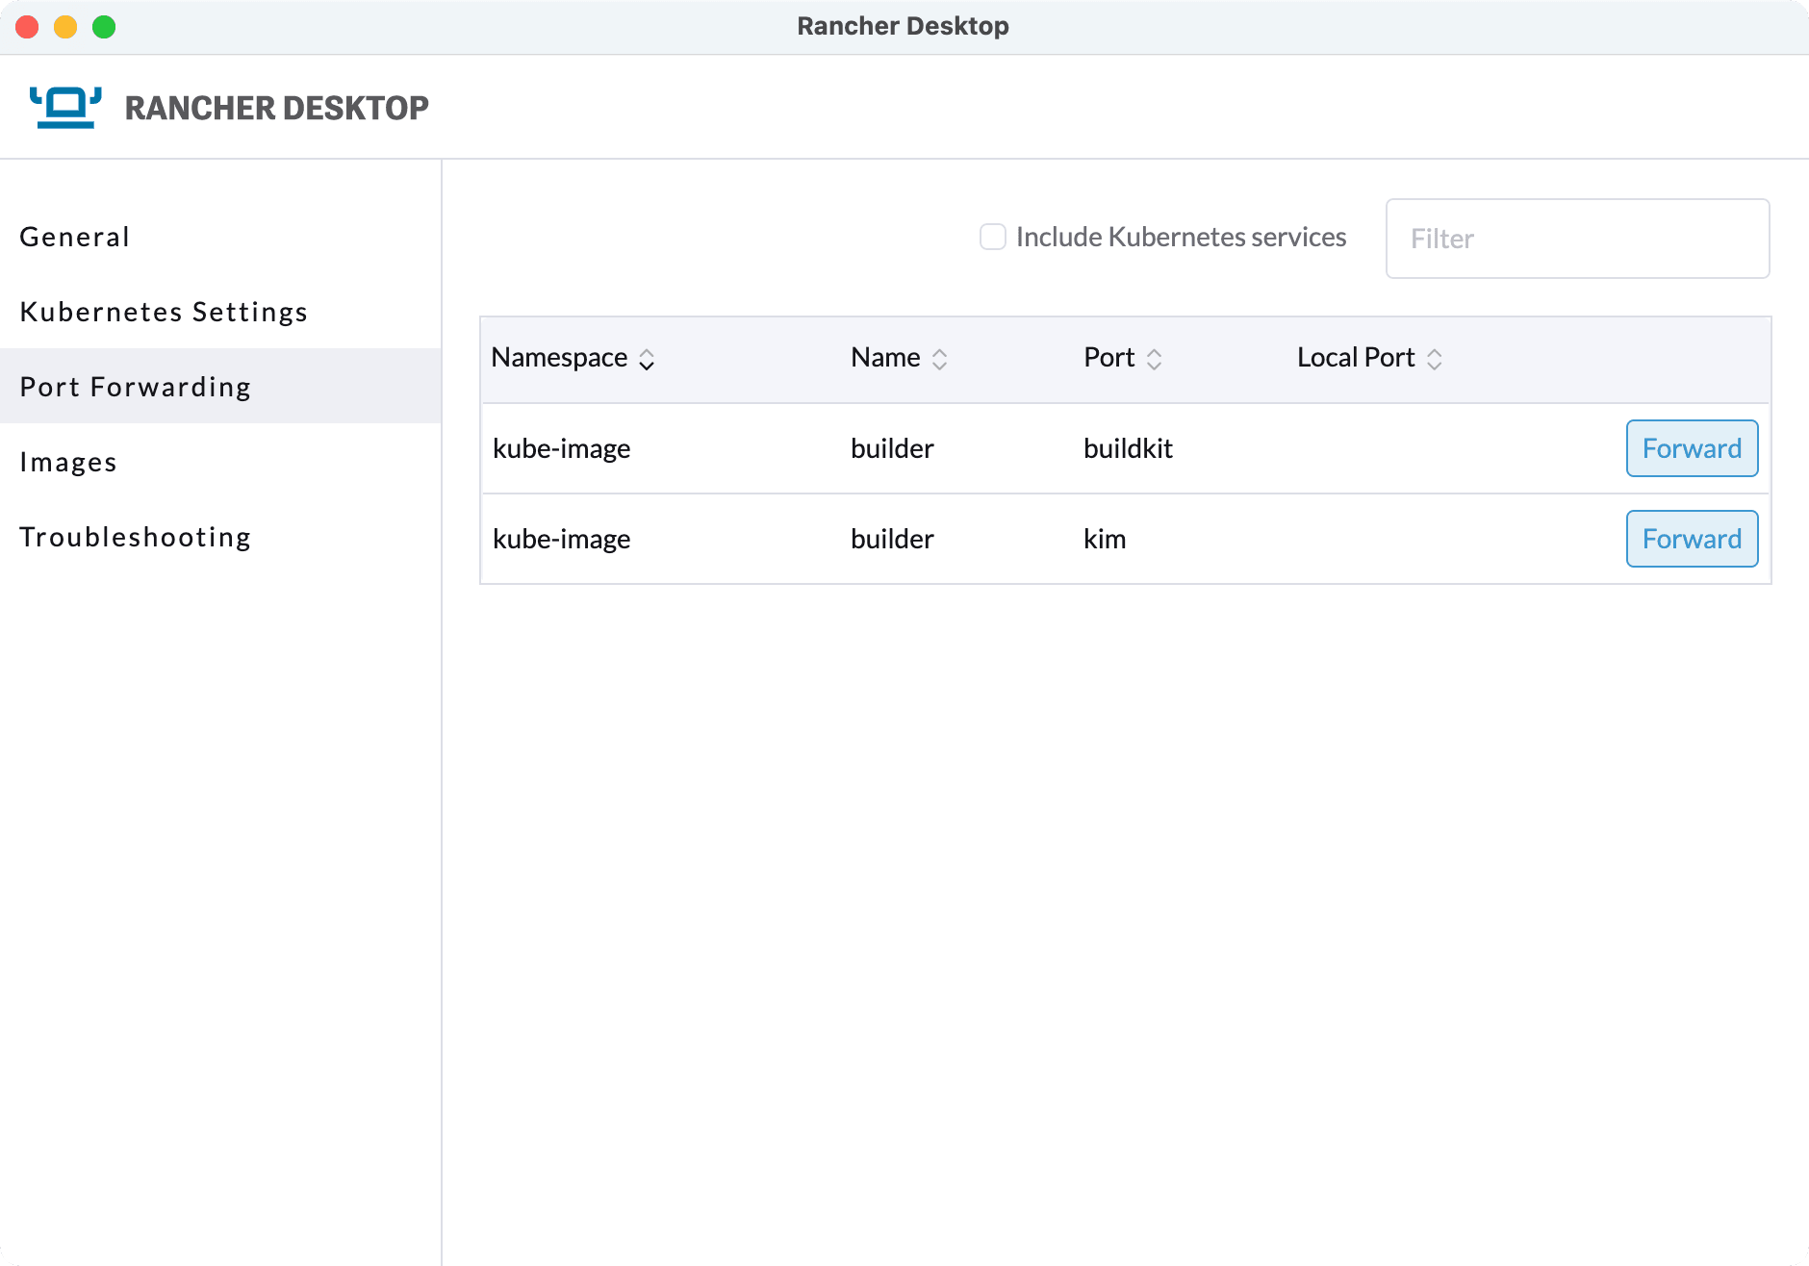Sort by Port using its sort arrows
The image size is (1809, 1266).
click(x=1155, y=360)
